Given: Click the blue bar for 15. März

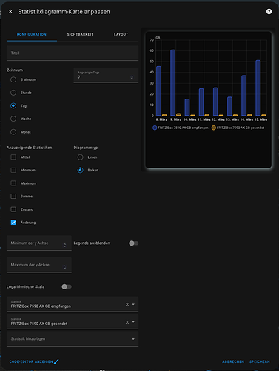Looking at the screenshot, I should click(x=258, y=88).
